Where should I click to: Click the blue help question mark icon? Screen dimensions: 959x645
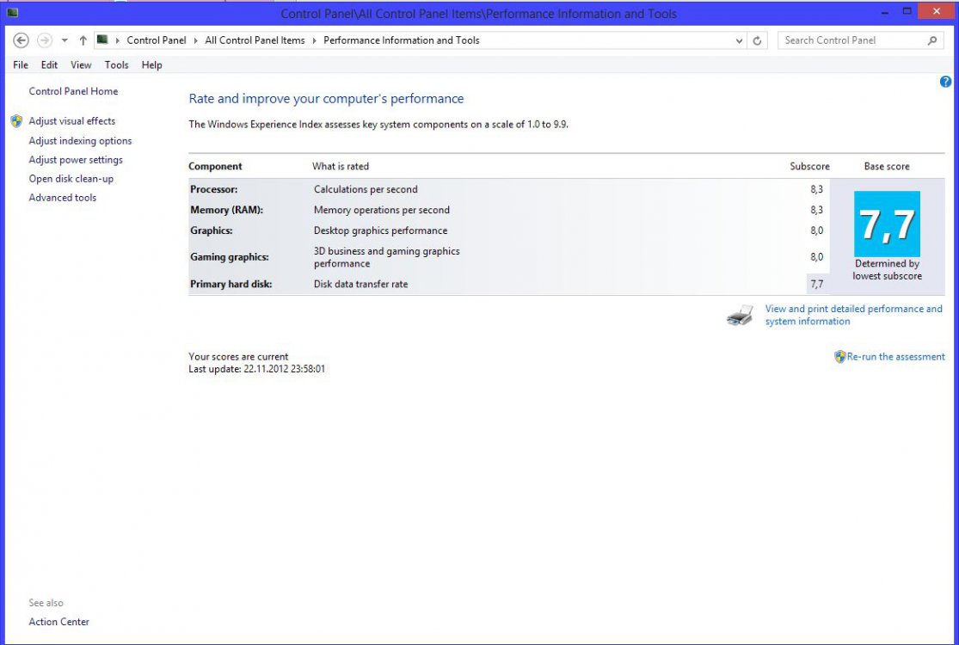[945, 82]
